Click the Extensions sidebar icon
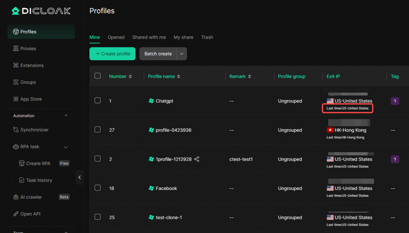Screen dimensions: 409x233 (16, 65)
